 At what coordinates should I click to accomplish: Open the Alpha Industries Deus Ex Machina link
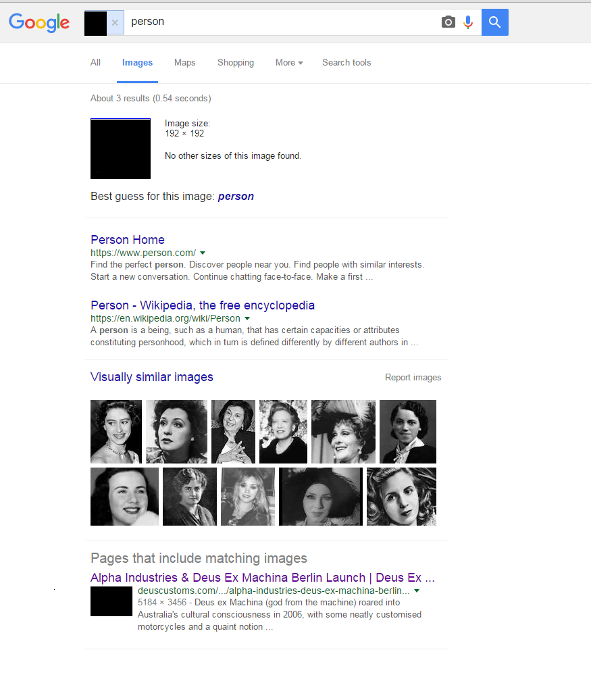pos(263,578)
